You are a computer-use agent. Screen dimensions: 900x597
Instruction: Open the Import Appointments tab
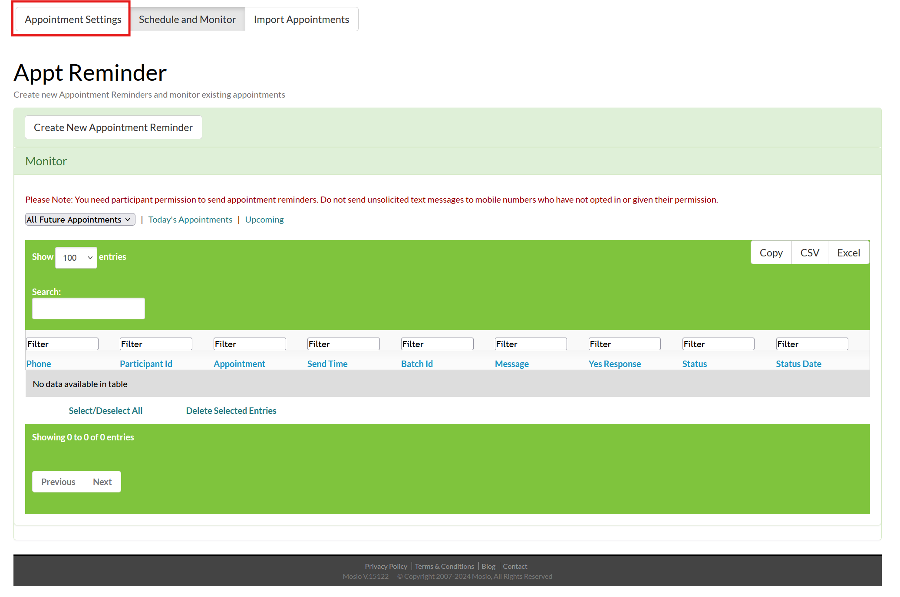tap(301, 19)
